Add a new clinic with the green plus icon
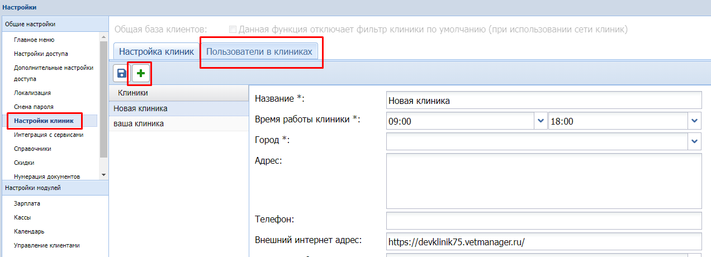This screenshot has height=257, width=711. pyautogui.click(x=140, y=74)
